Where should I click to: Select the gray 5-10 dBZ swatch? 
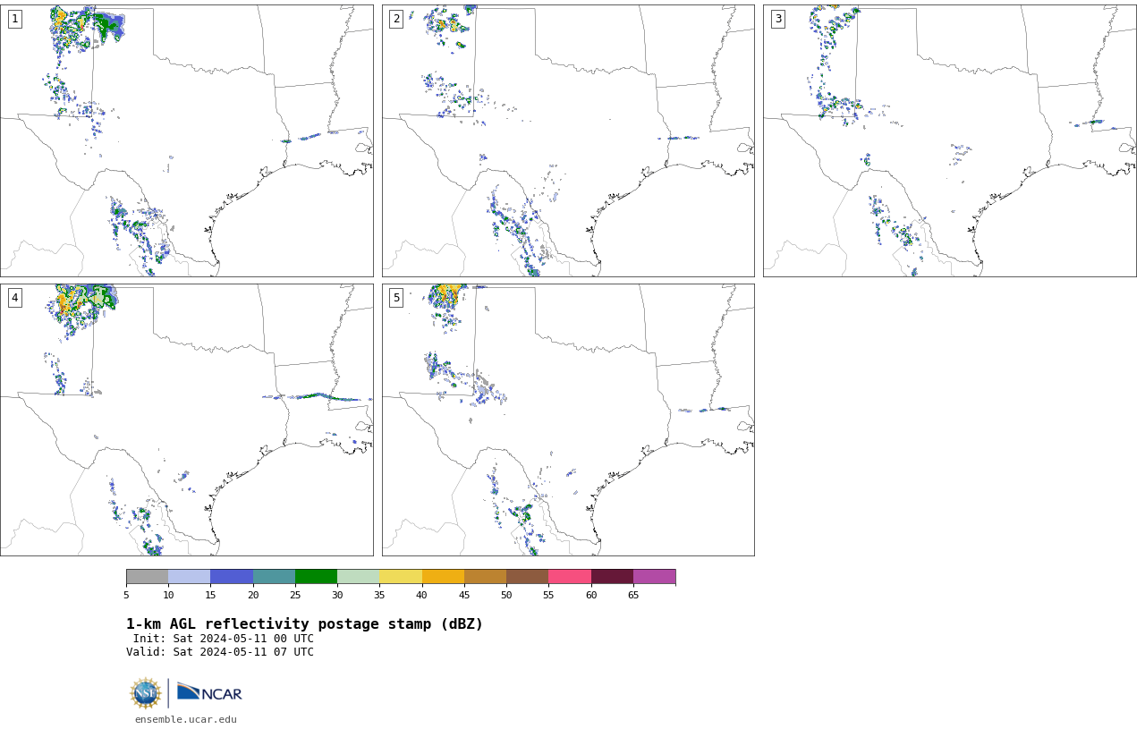tap(147, 576)
